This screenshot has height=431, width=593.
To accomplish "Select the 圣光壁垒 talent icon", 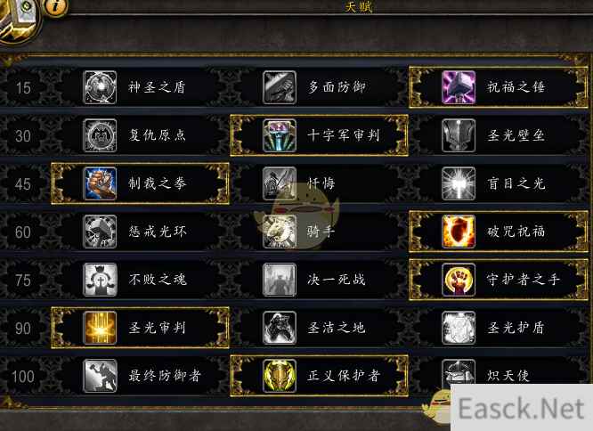I will pyautogui.click(x=459, y=135).
